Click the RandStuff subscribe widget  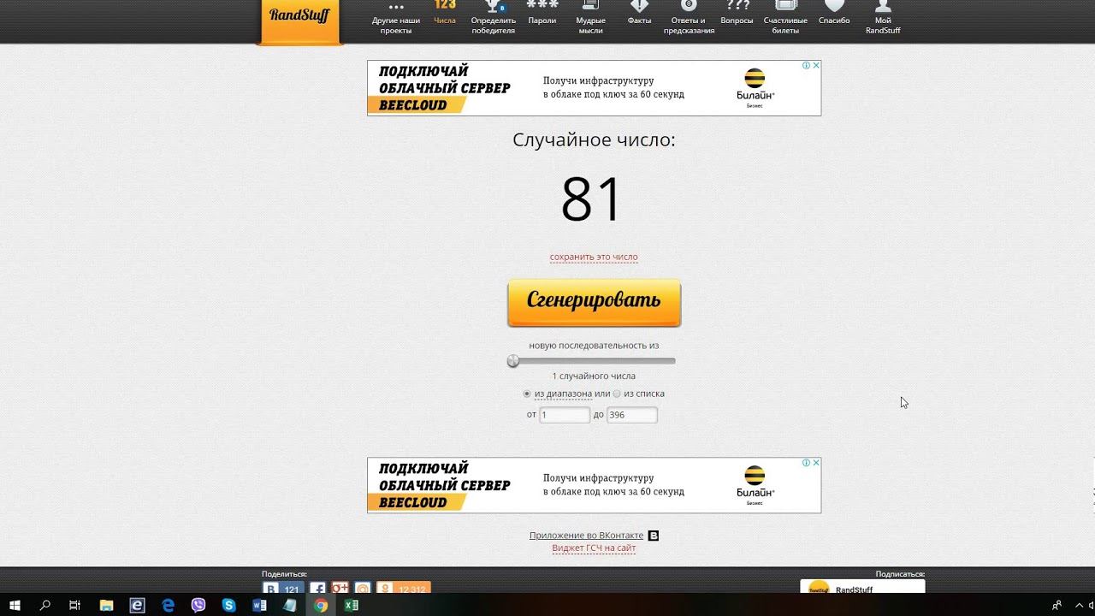[x=862, y=587]
